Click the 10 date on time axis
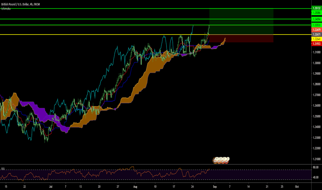The width and height of the screenshot is (322, 190). 155,187
